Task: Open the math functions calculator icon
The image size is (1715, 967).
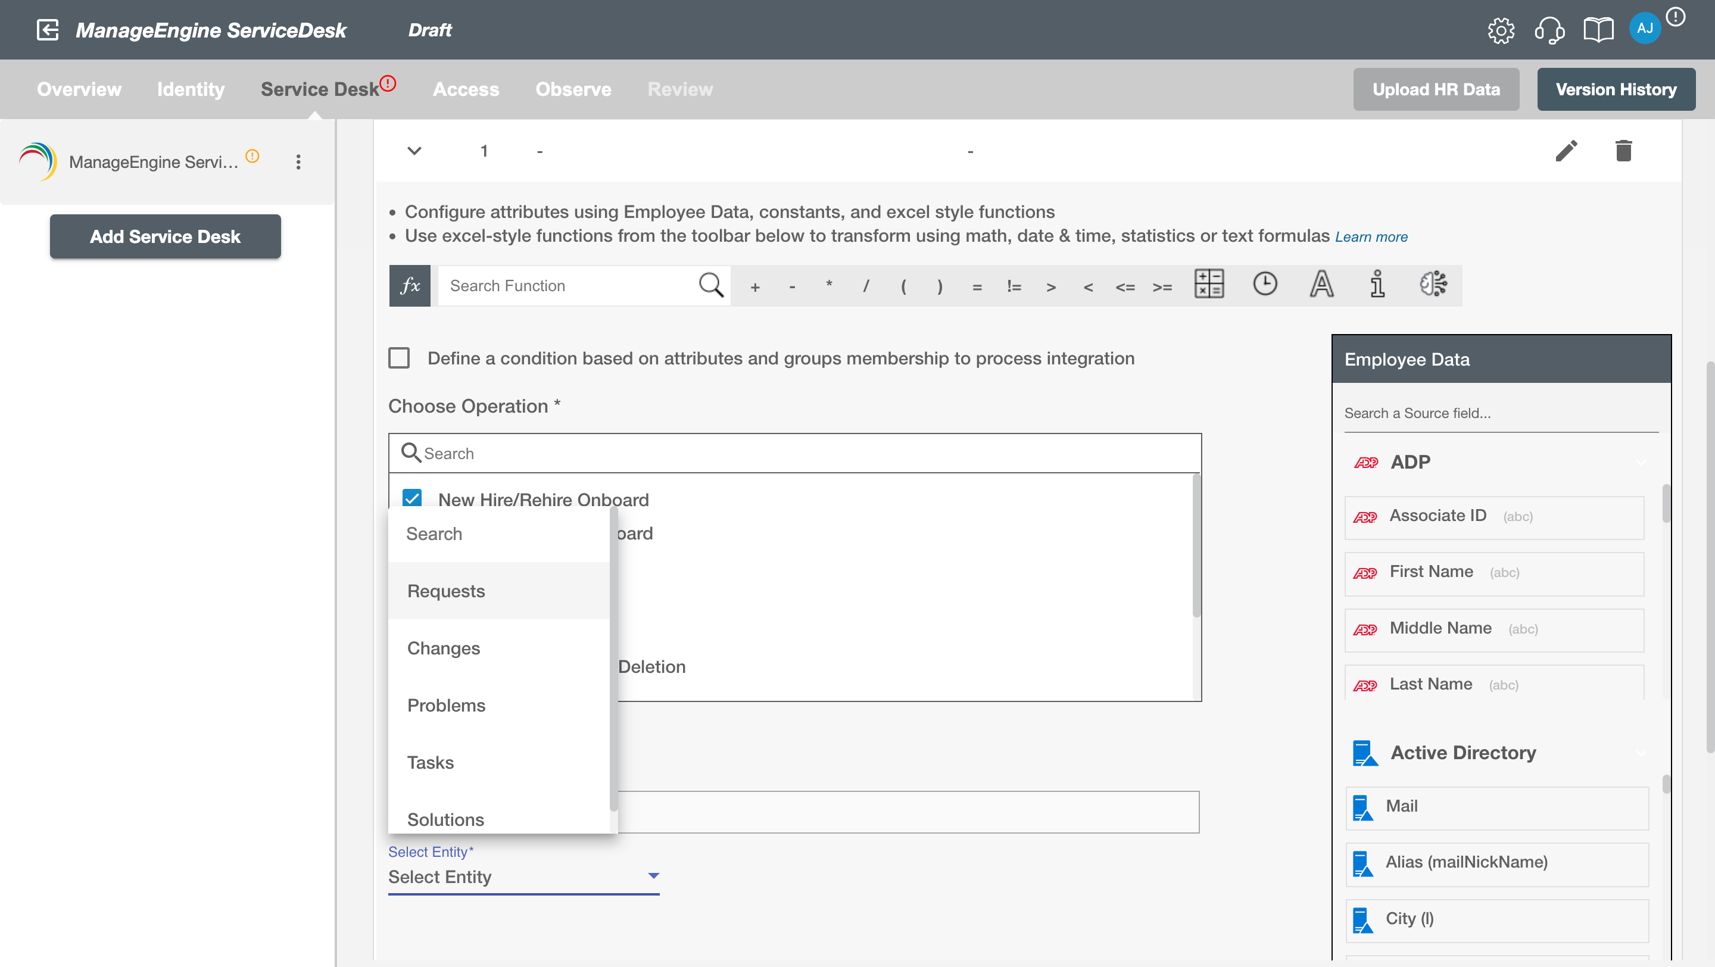Action: [1209, 284]
